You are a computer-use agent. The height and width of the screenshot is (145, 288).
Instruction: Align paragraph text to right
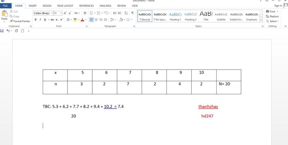(x=101, y=20)
